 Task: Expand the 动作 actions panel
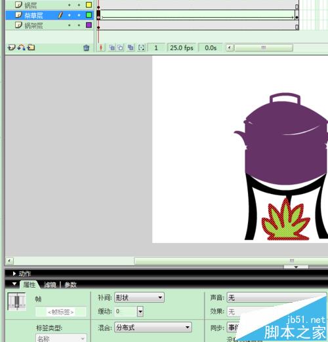click(x=14, y=273)
